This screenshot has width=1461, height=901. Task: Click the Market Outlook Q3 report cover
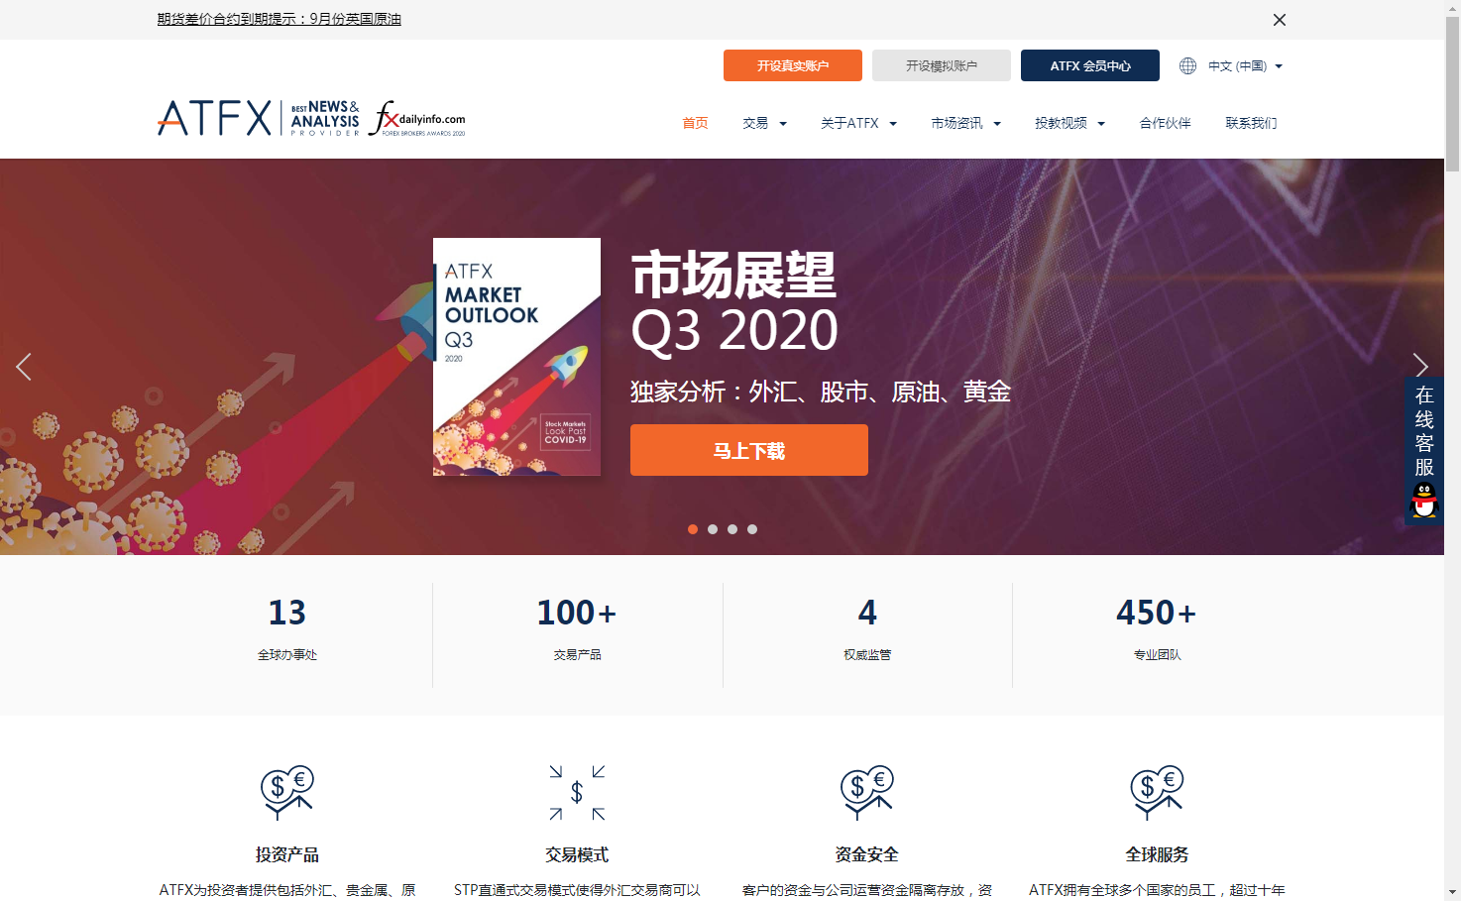point(516,357)
